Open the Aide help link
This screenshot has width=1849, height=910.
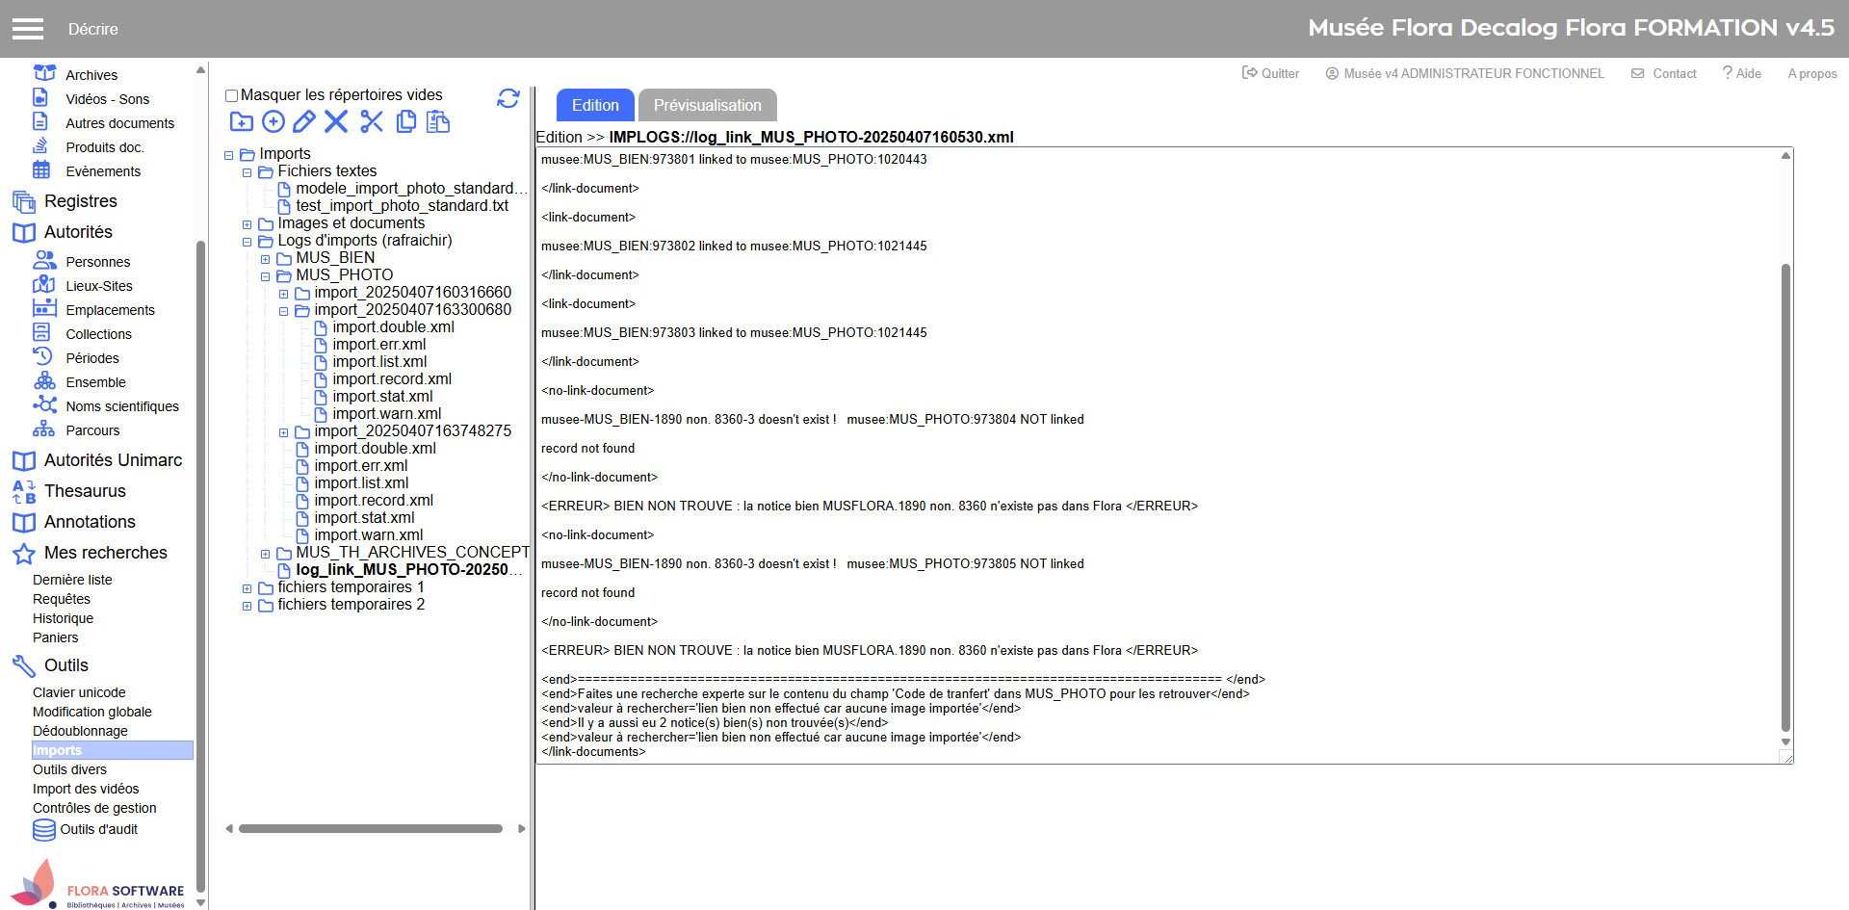1741,73
